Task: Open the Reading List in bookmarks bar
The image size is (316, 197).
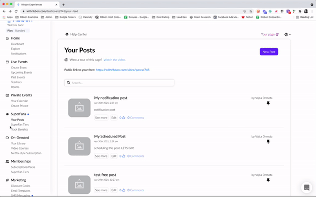Action: 304,17
